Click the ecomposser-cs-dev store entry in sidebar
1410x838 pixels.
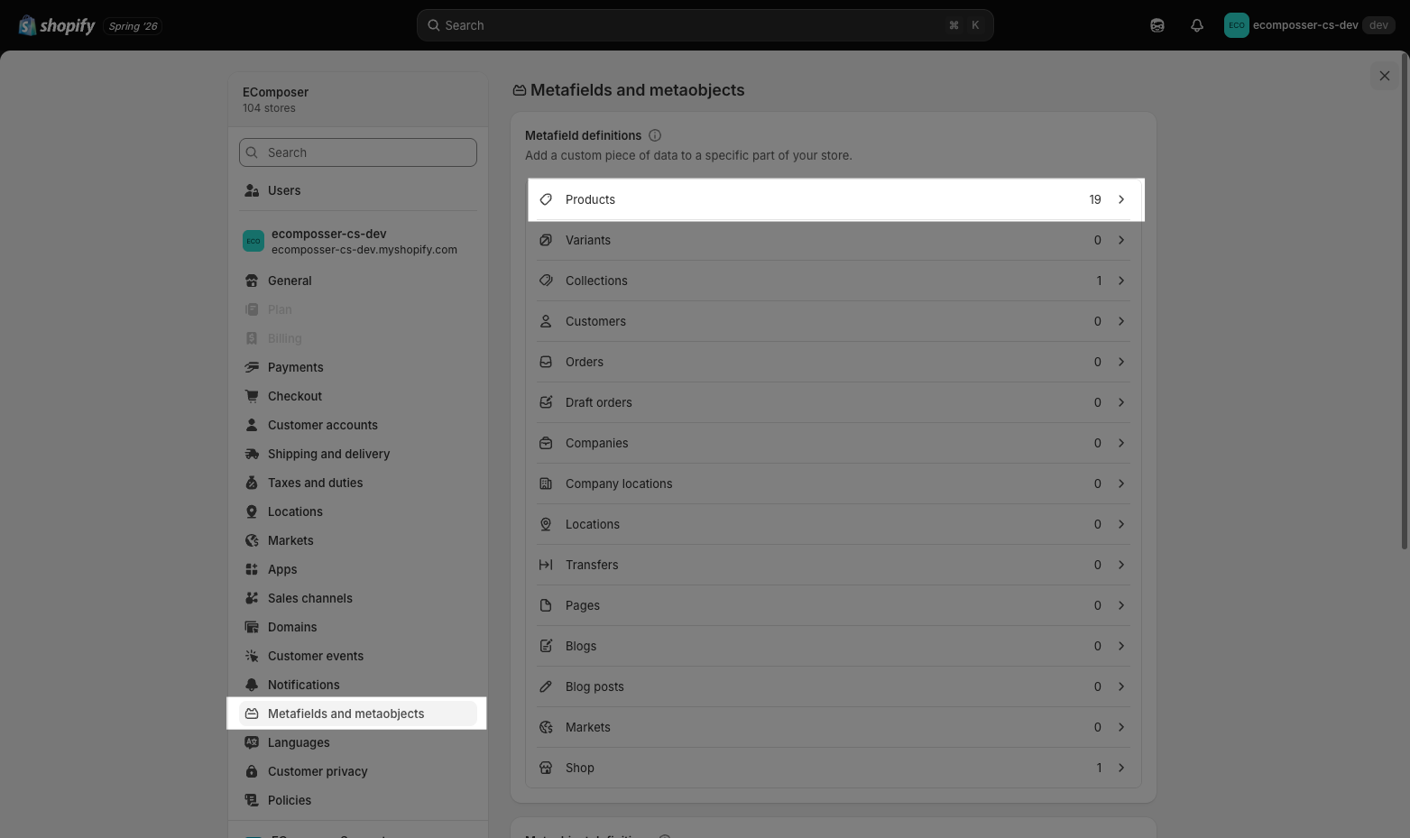[x=358, y=241]
